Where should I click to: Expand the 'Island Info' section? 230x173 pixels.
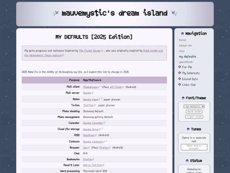point(190,79)
